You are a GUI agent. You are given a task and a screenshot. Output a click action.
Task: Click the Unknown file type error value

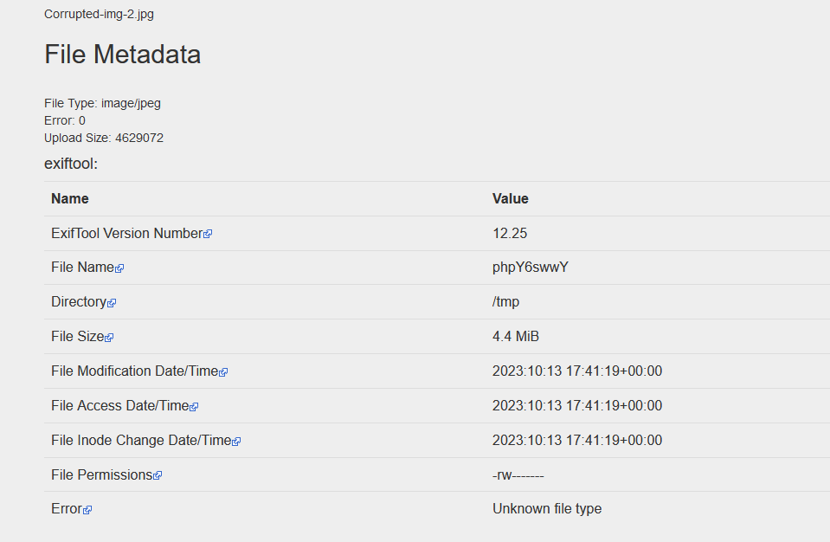[546, 508]
